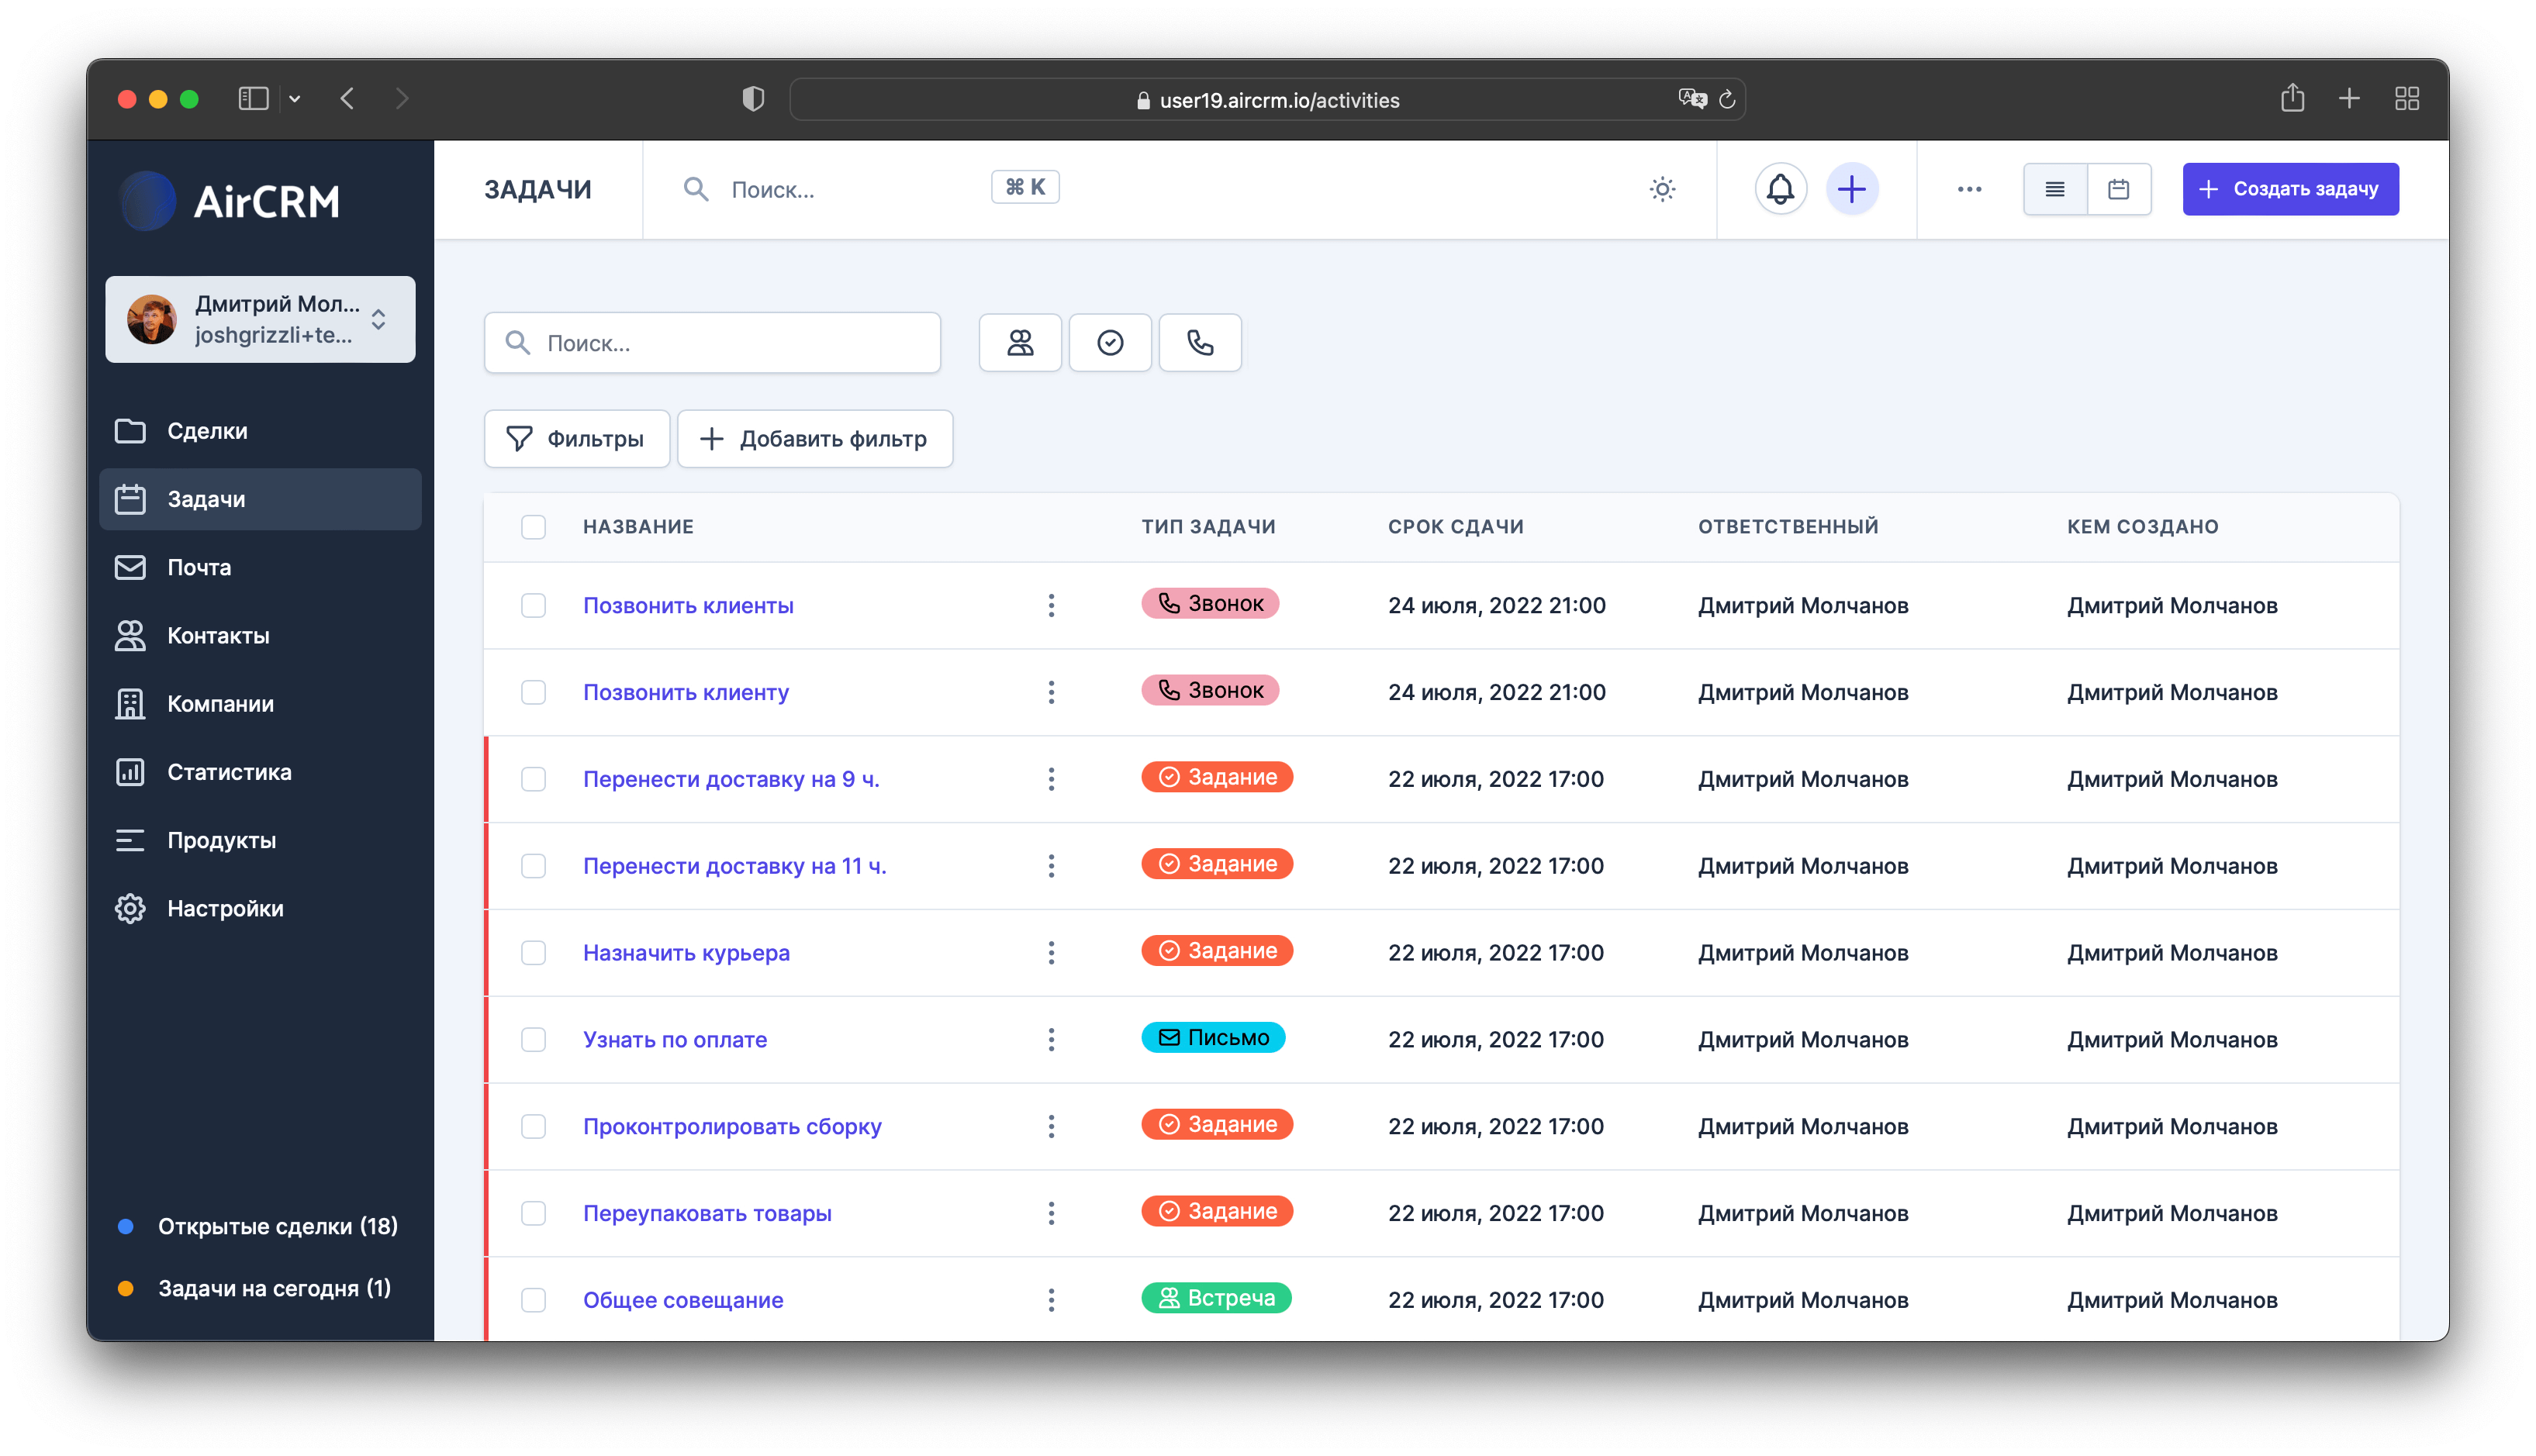This screenshot has height=1456, width=2536.
Task: Filter tasks by the phone call icon
Action: coord(1199,342)
